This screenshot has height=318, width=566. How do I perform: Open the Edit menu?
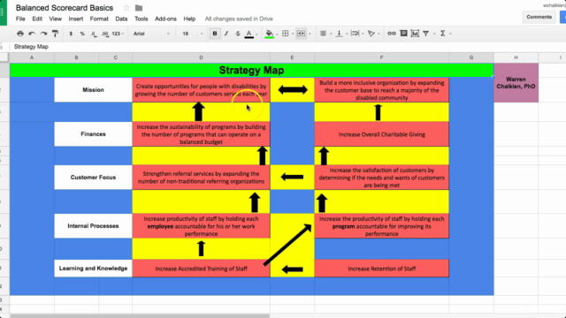pyautogui.click(x=37, y=19)
